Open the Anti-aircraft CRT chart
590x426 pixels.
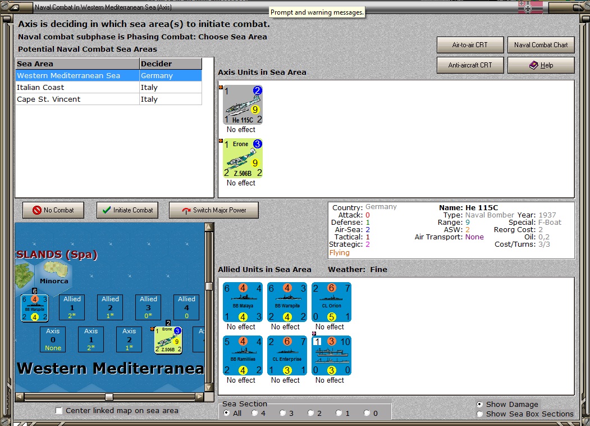coord(470,65)
